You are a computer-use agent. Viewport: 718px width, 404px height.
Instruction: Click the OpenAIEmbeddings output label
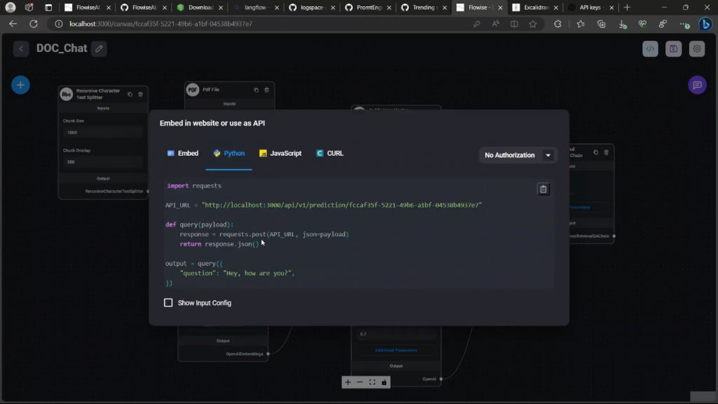tap(245, 354)
